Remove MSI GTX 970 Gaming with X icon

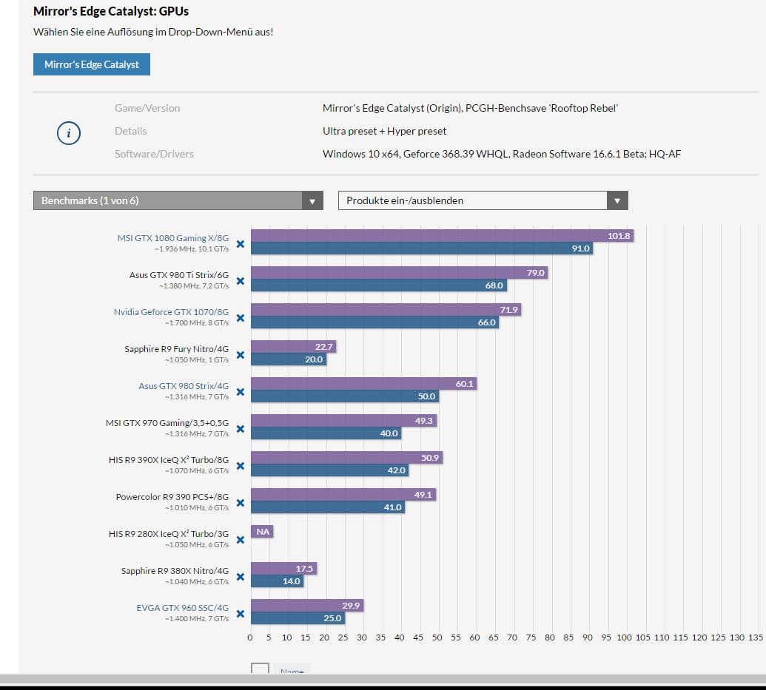[240, 429]
